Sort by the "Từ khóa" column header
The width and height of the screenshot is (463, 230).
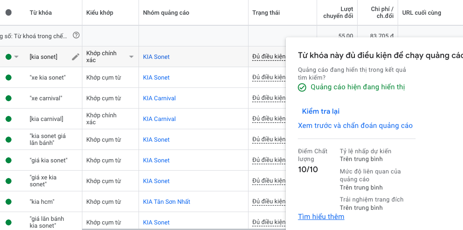click(x=41, y=13)
